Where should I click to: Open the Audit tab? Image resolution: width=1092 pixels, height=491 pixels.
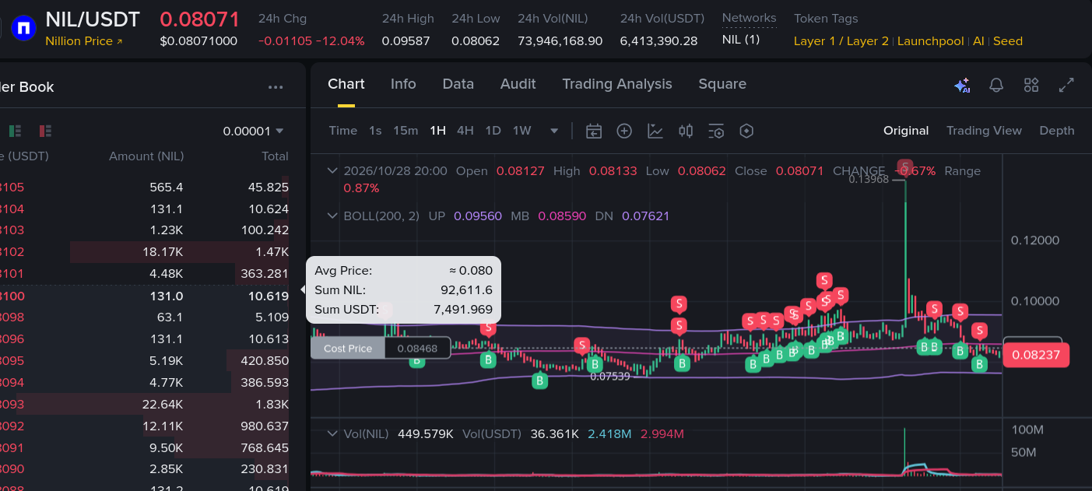coord(518,84)
